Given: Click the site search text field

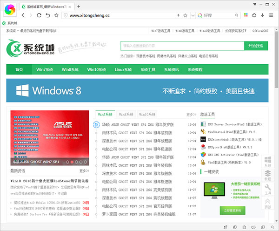Looking at the screenshot, I should 182,46.
